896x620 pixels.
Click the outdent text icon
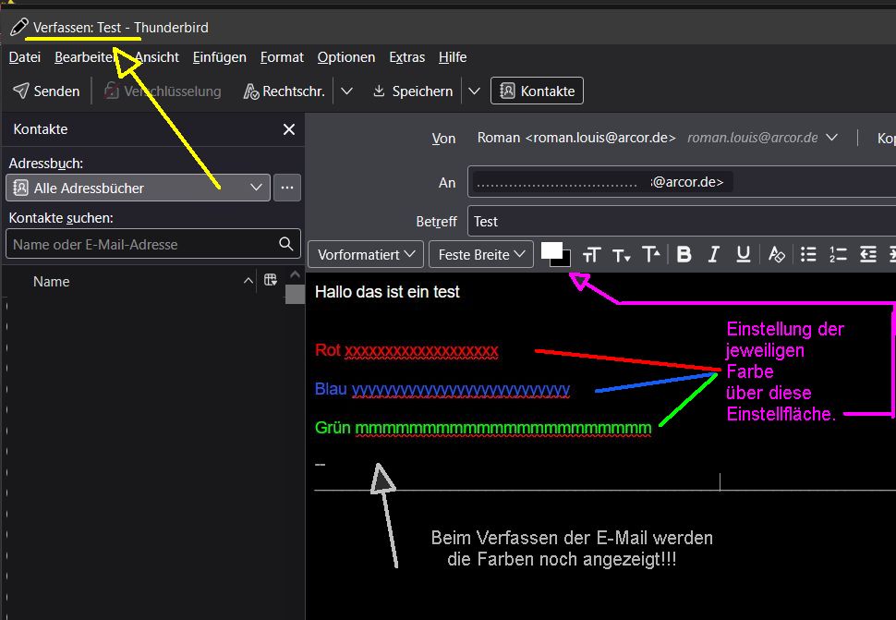tap(868, 255)
